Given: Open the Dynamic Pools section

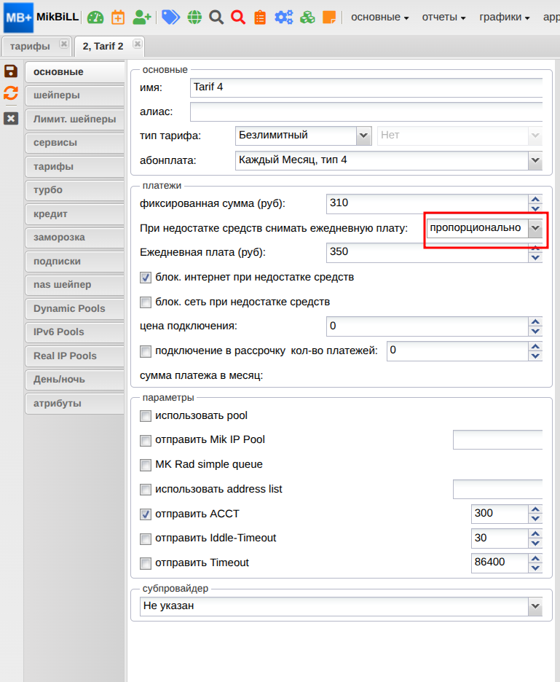Looking at the screenshot, I should (x=74, y=309).
